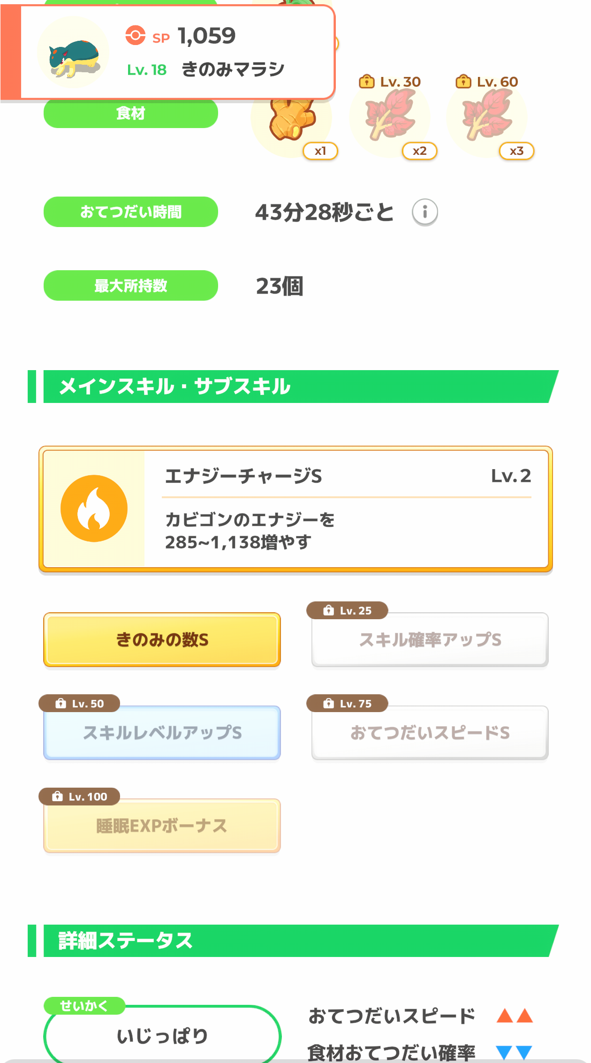Screen dimensions: 591x1063
Task: Tap the SP Poké Ball icon
Action: pyautogui.click(x=135, y=35)
